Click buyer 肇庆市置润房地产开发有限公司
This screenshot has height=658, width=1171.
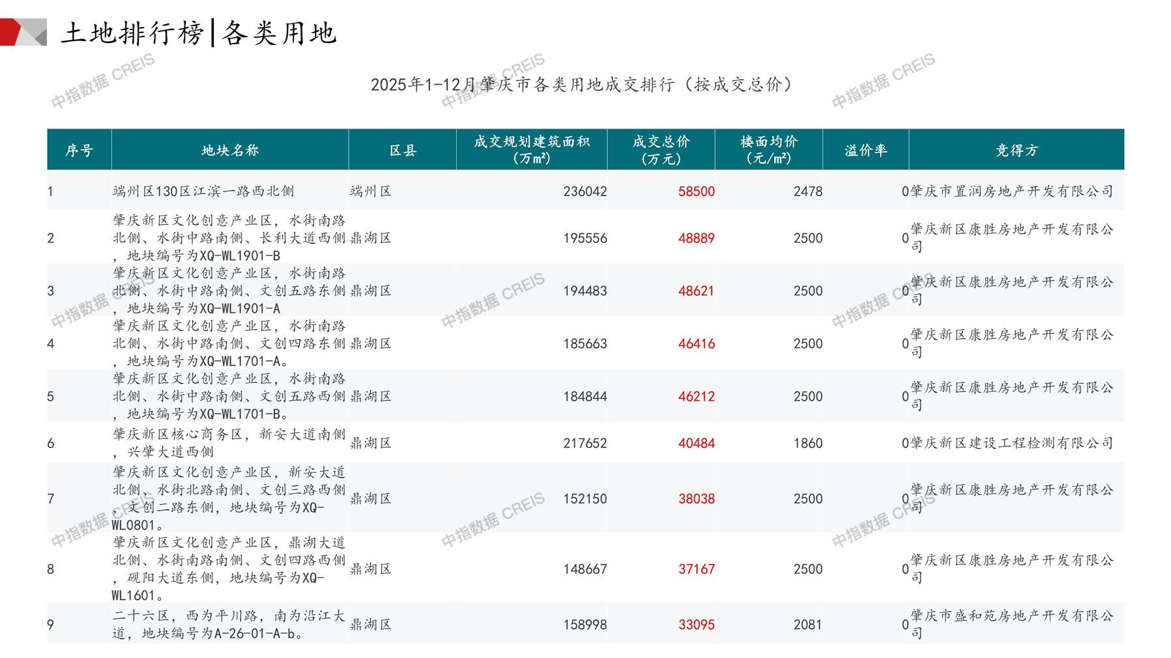point(1011,192)
